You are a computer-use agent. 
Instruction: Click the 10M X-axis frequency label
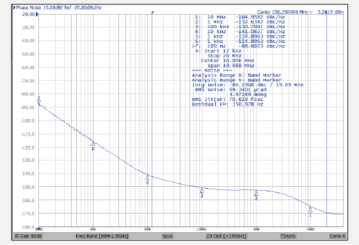[x=310, y=229]
